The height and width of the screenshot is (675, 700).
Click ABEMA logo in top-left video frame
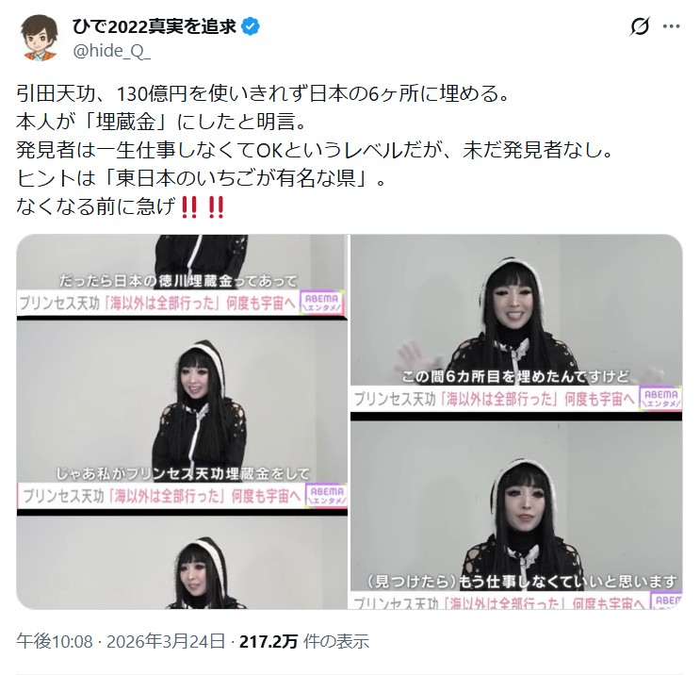pyautogui.click(x=322, y=303)
